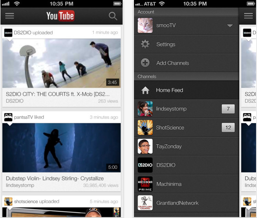Tap the DS2DIO uploader name under video
257x218 pixels.
tap(14, 101)
